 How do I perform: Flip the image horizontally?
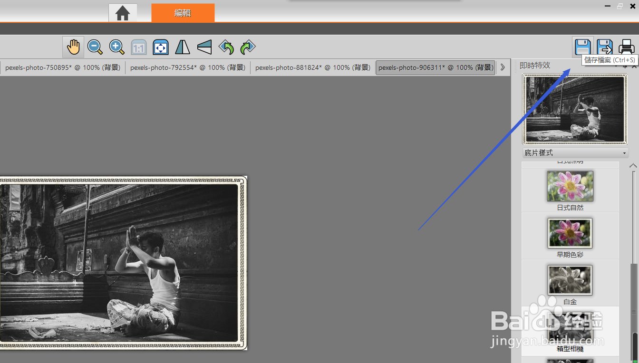coord(183,47)
